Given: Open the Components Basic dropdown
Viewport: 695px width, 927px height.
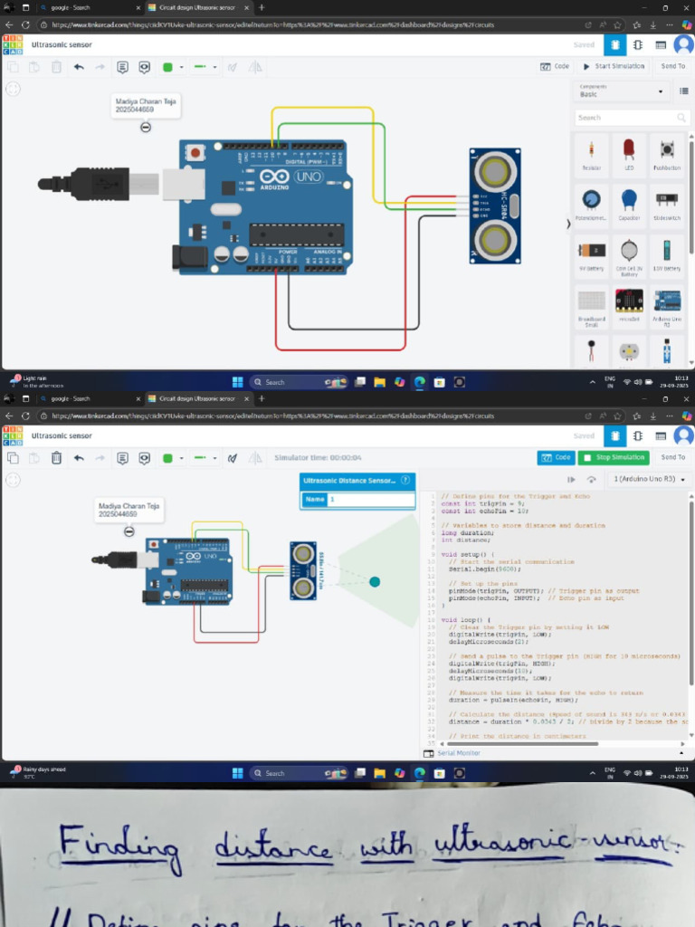Looking at the screenshot, I should point(621,91).
